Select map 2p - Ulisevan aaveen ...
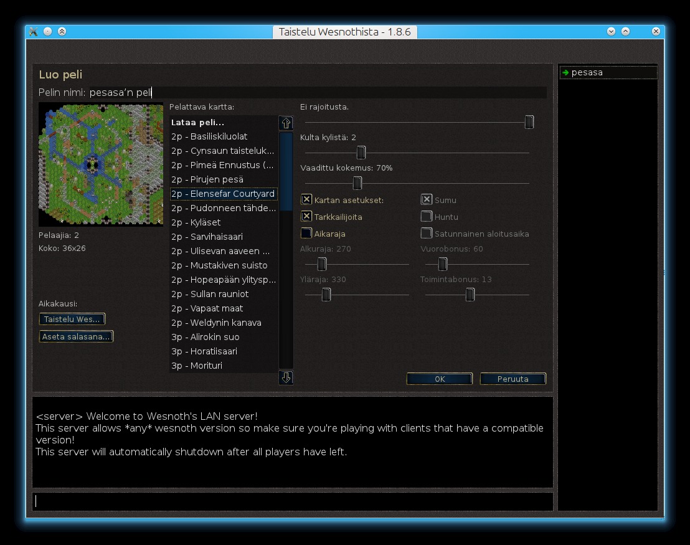Viewport: 690px width, 545px height. pyautogui.click(x=224, y=251)
